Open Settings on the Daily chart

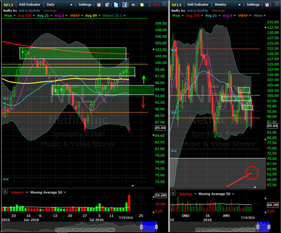[x=85, y=5]
